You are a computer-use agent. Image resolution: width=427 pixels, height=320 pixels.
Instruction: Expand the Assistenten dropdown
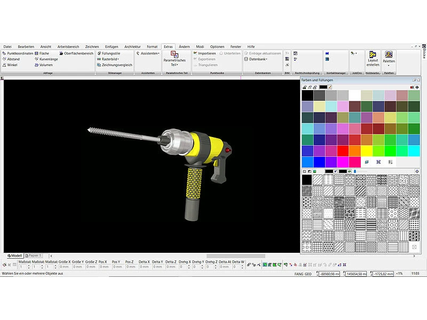[149, 53]
